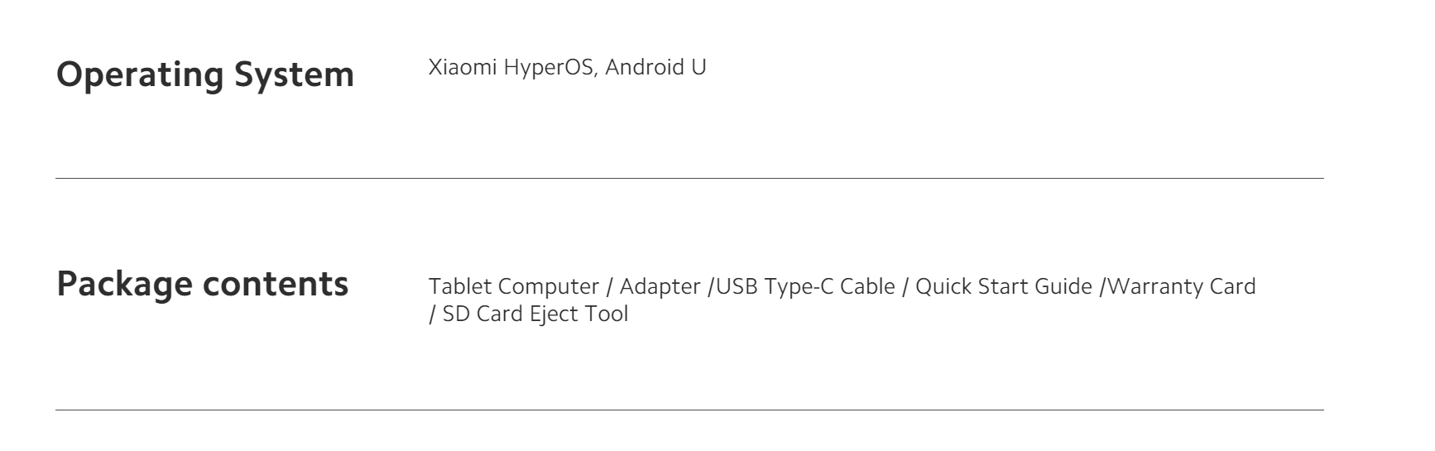Click the word Xiaomi

click(x=462, y=68)
